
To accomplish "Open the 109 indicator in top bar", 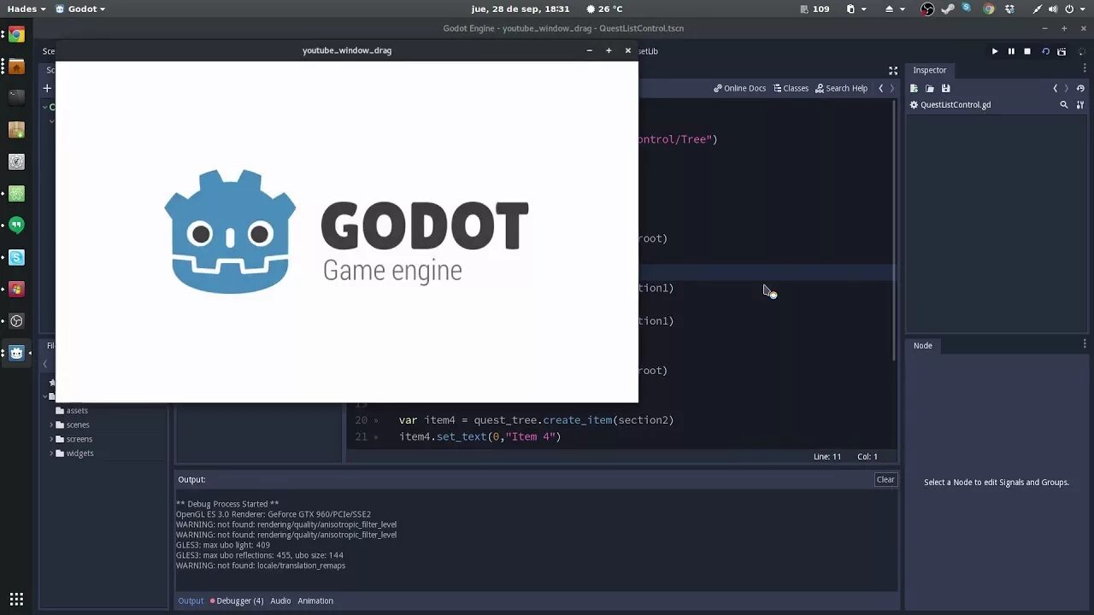I will tap(815, 9).
